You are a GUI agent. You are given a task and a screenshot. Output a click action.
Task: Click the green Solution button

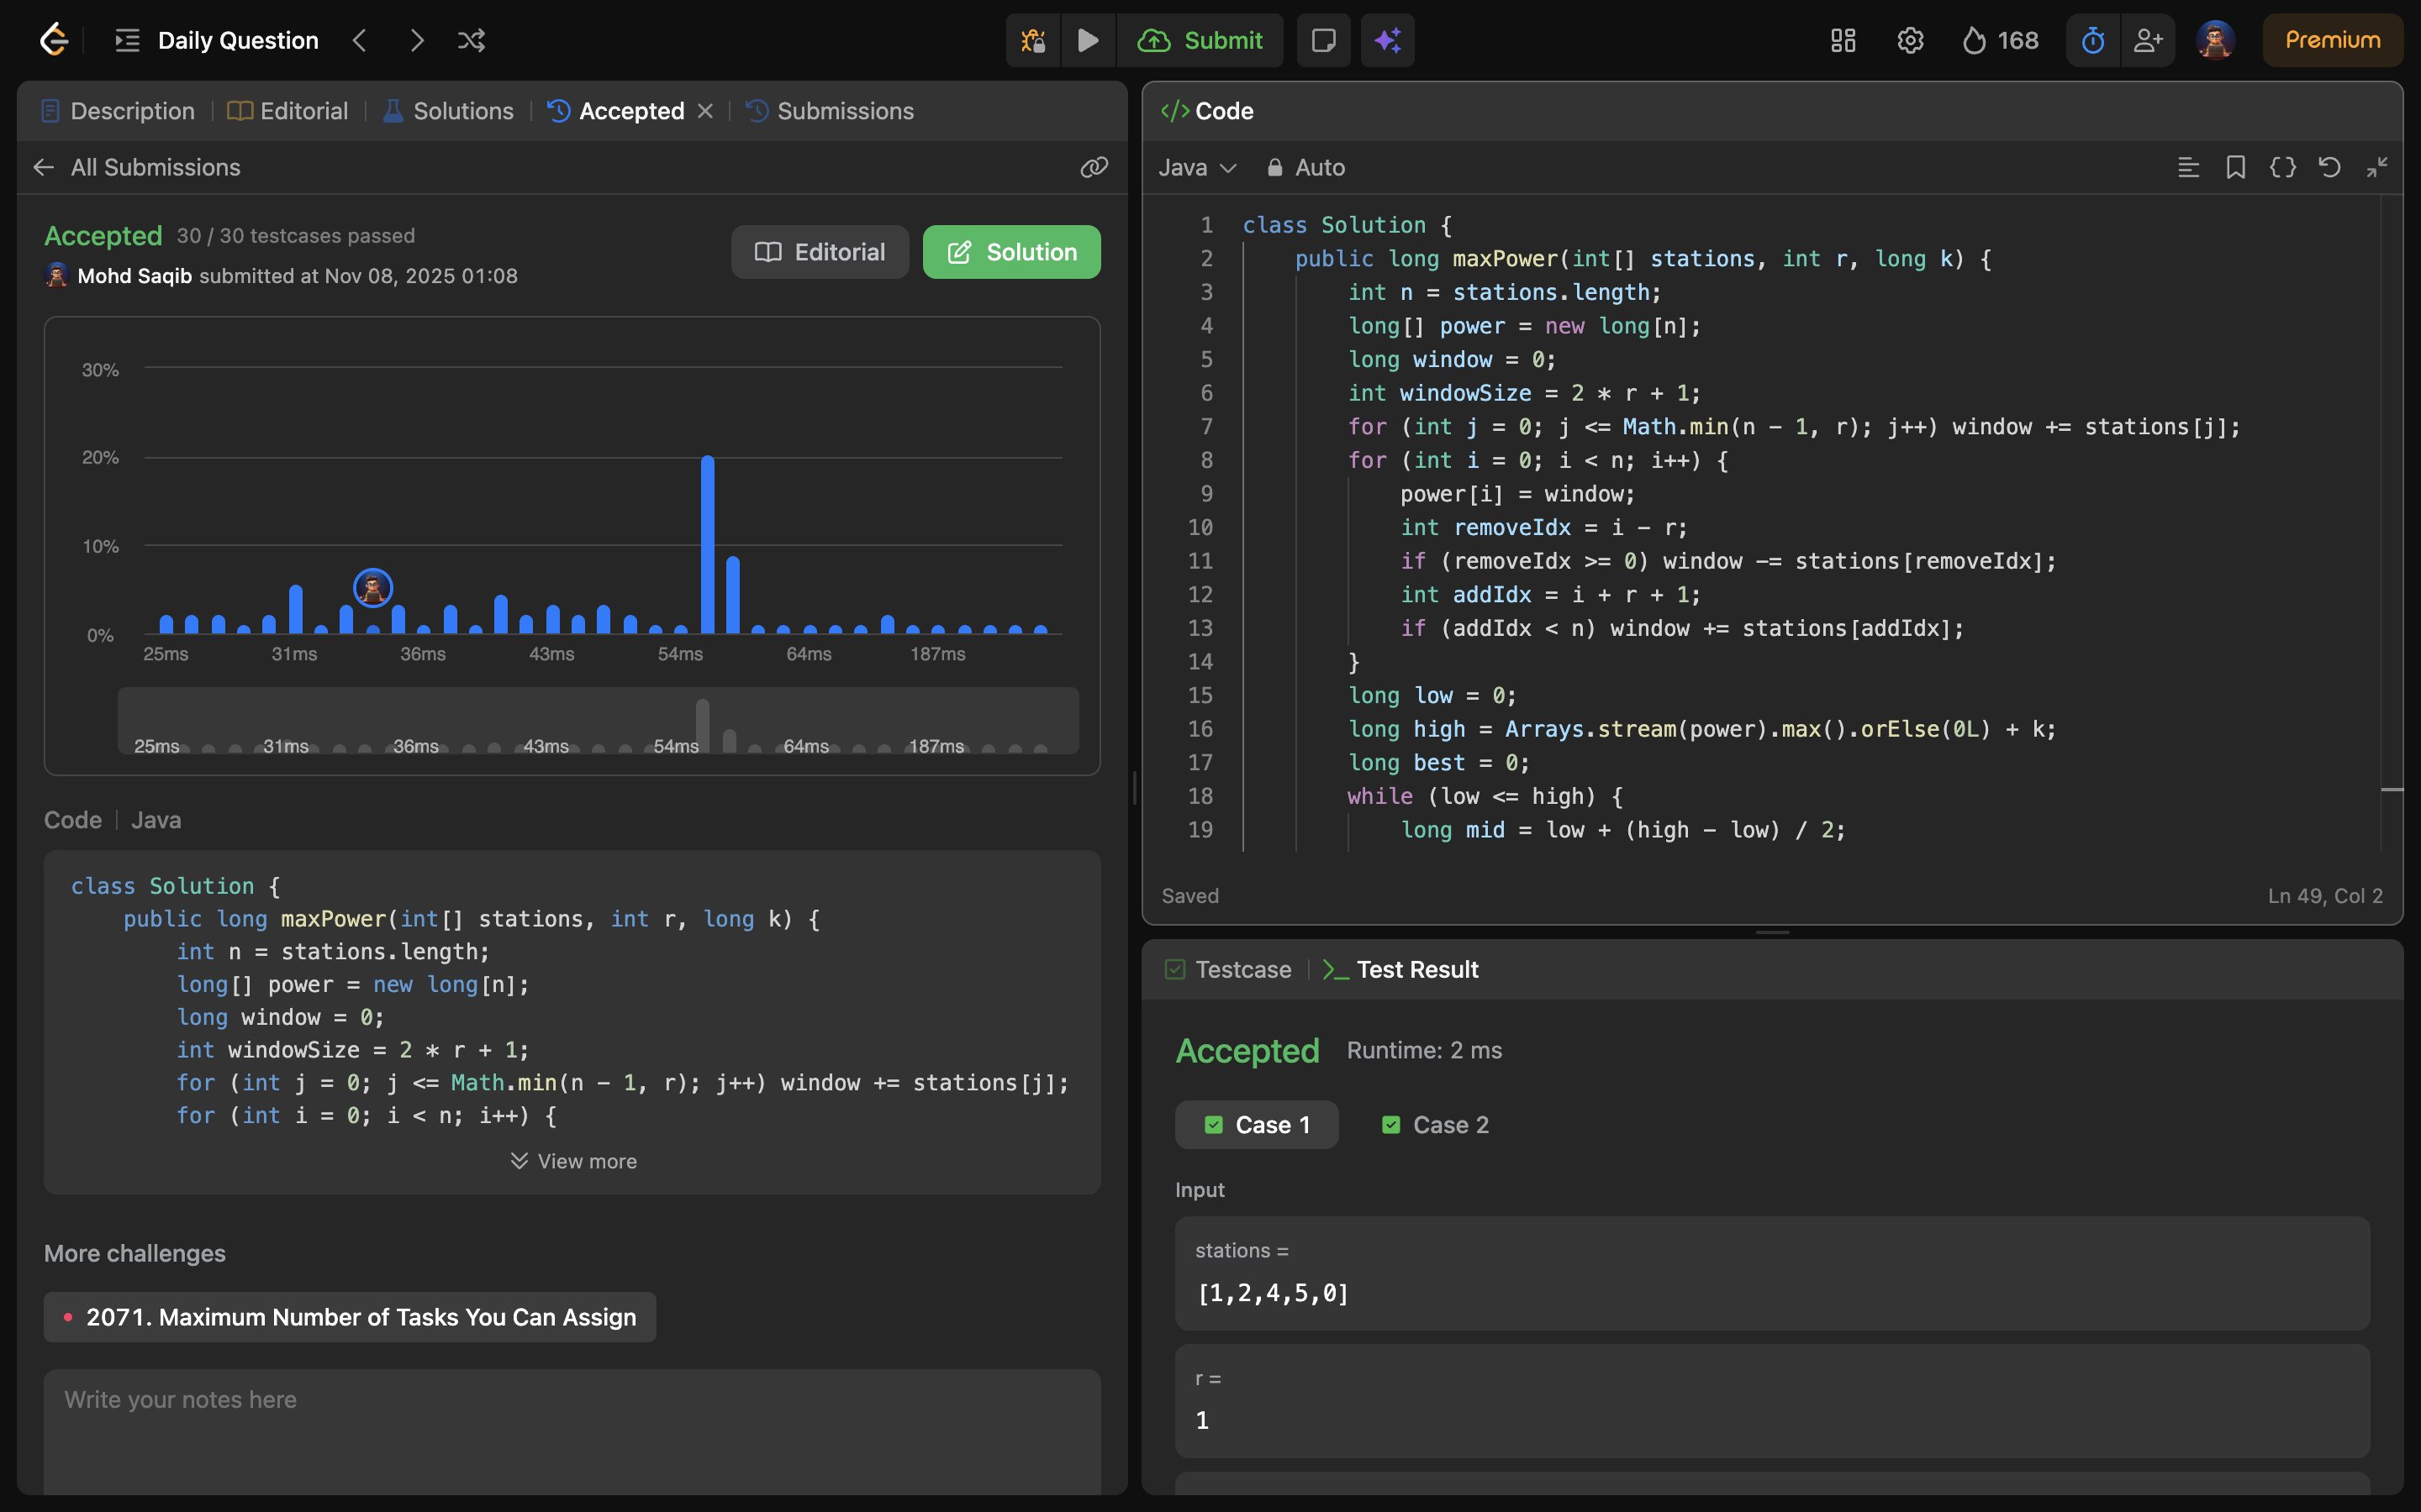click(x=1011, y=252)
